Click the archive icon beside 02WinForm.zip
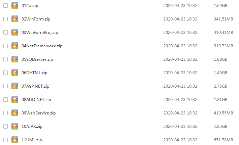Viewport: 239px width, 145px height. pos(15,19)
